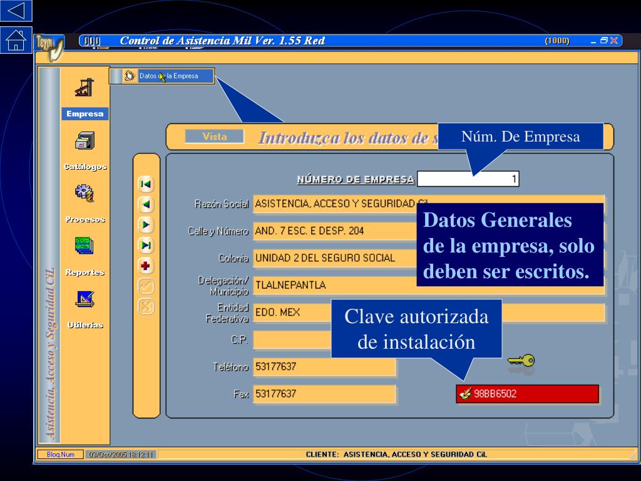The image size is (641, 481).
Task: Click the home slide navigation button
Action: pyautogui.click(x=16, y=39)
